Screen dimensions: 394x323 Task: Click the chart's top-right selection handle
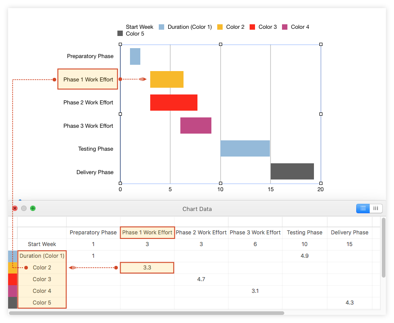[x=321, y=44]
